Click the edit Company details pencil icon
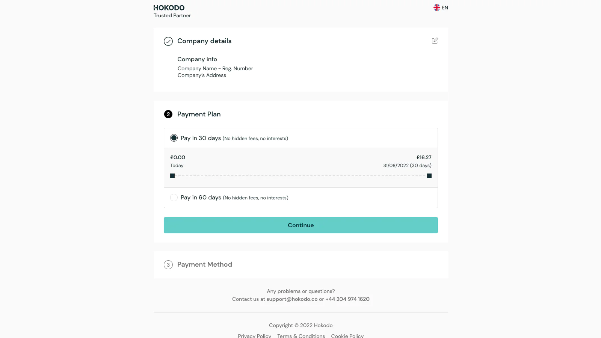 pyautogui.click(x=435, y=41)
